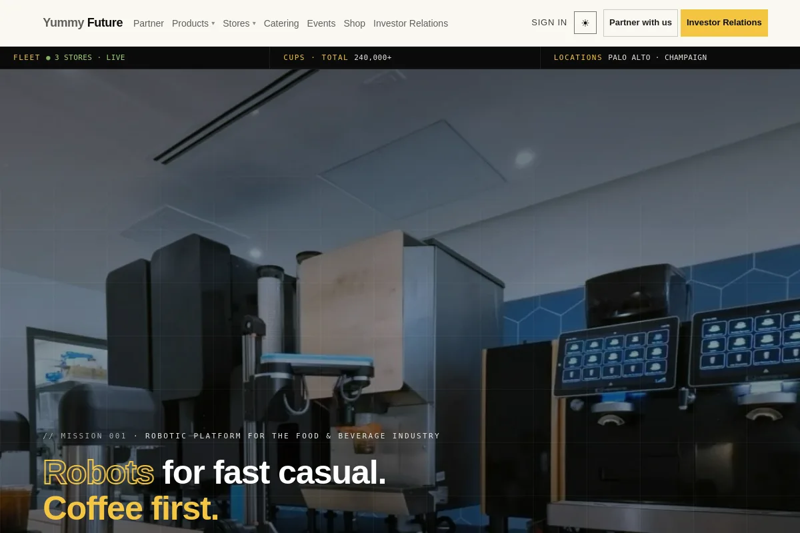Click the green live status dot
This screenshot has height=533, width=800.
click(x=48, y=58)
